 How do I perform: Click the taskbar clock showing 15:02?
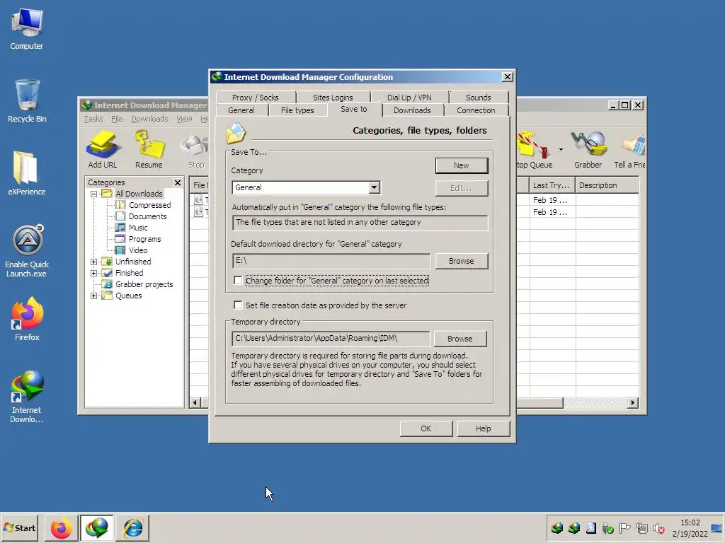click(x=690, y=528)
